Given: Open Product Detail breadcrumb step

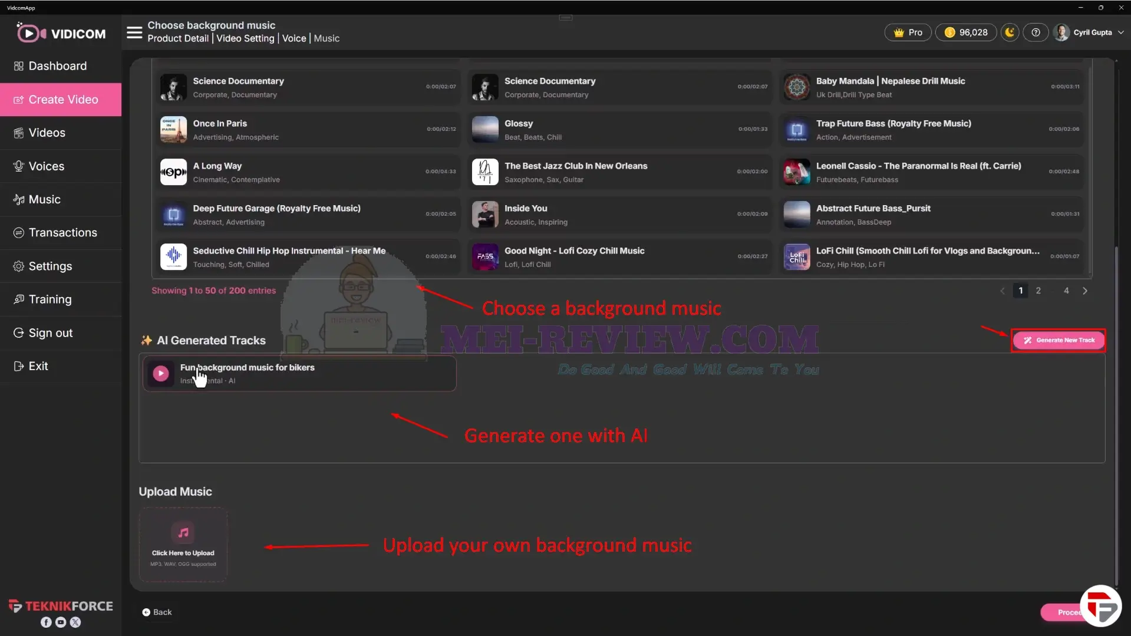Looking at the screenshot, I should point(178,38).
